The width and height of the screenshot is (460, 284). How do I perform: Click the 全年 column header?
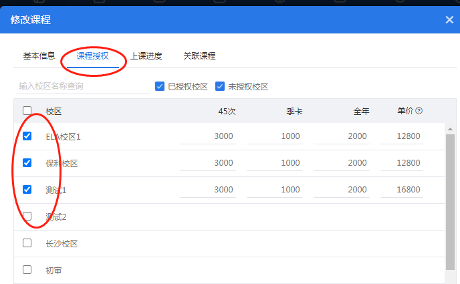click(361, 112)
